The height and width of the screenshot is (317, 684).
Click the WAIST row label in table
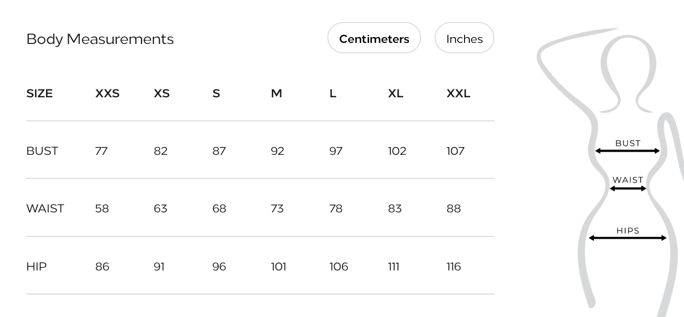click(45, 209)
